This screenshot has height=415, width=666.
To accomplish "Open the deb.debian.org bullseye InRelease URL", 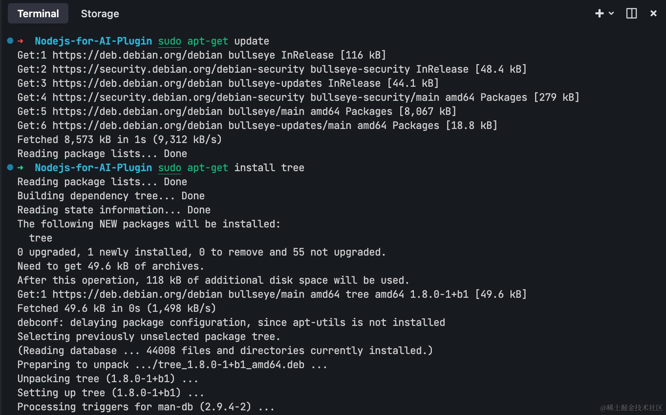I will tap(138, 55).
